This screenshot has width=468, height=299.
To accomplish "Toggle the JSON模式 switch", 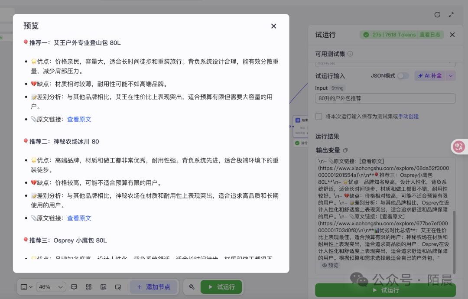I will [x=403, y=75].
